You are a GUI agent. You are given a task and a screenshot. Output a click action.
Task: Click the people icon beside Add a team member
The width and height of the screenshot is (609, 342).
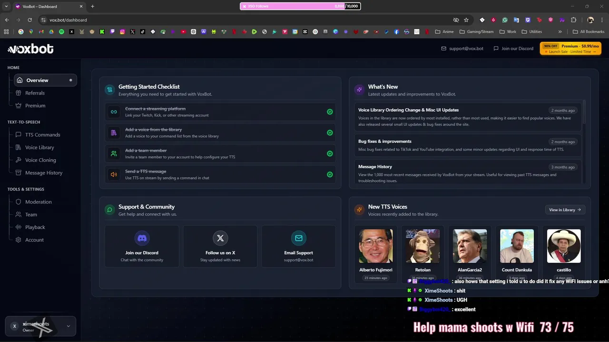pos(114,153)
